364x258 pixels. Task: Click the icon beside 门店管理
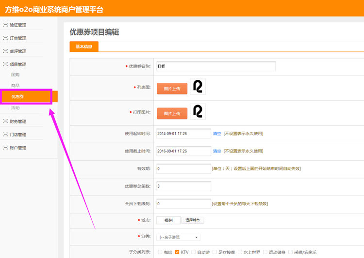coord(5,135)
